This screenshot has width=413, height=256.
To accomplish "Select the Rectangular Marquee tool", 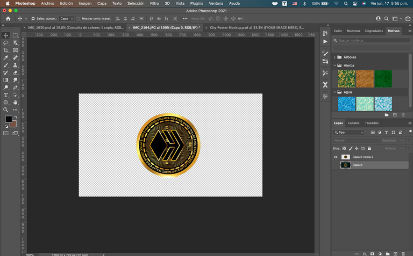I will point(15,35).
